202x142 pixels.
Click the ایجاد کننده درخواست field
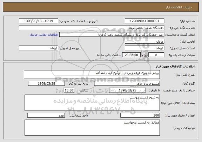[112, 35]
